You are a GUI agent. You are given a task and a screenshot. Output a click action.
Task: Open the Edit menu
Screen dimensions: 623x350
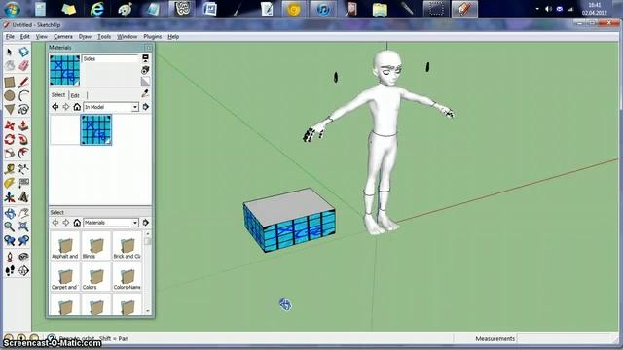coord(25,37)
